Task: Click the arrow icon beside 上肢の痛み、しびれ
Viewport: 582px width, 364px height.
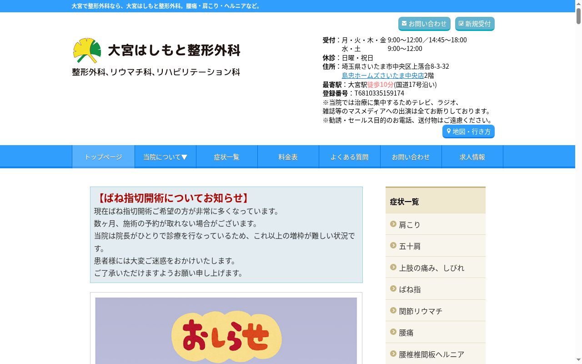Action: 393,267
